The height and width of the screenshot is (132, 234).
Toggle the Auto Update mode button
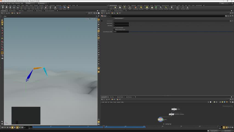click(227, 131)
